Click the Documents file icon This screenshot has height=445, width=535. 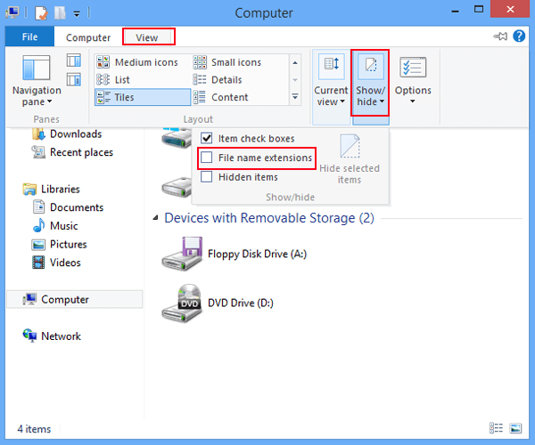click(38, 207)
